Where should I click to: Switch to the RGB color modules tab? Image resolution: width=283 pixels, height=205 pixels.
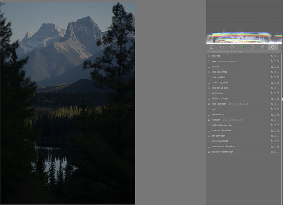tap(242, 47)
